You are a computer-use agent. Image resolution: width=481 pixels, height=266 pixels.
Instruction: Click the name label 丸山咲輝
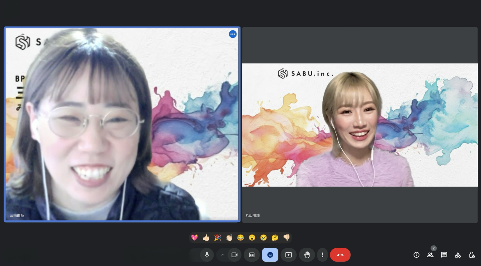pos(253,216)
